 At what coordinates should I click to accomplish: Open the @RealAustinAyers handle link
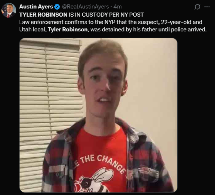(85, 7)
